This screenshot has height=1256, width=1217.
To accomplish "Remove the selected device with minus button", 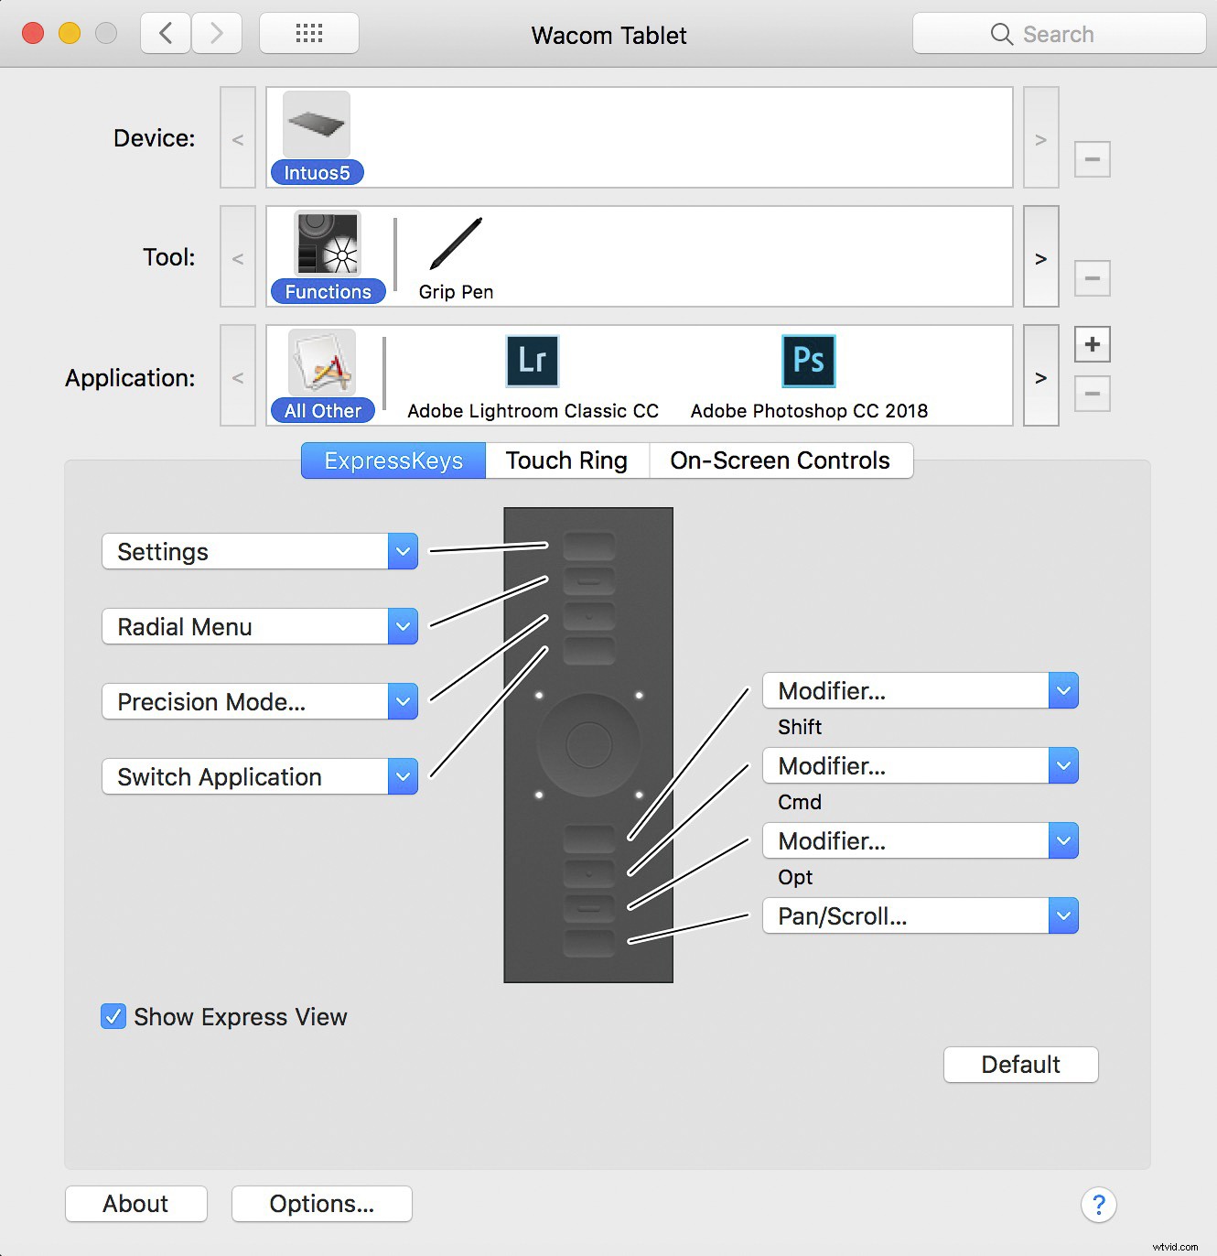I will point(1092,158).
